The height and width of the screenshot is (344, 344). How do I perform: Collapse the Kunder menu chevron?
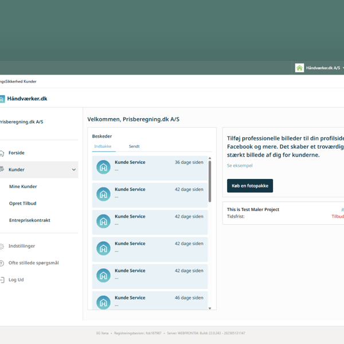74,170
